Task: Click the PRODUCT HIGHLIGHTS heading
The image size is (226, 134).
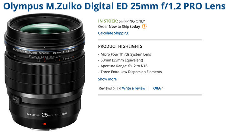Action: 120,46
